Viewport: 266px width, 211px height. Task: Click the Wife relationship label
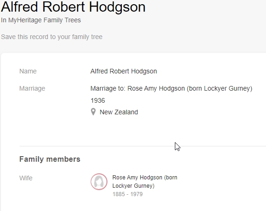coord(26,178)
